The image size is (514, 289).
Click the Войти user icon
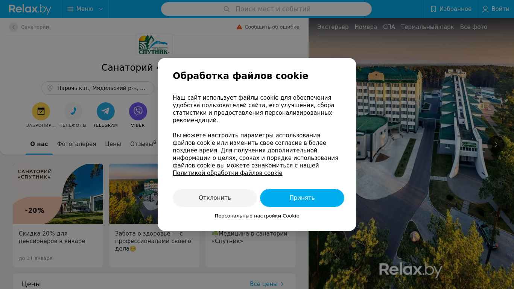(x=485, y=9)
